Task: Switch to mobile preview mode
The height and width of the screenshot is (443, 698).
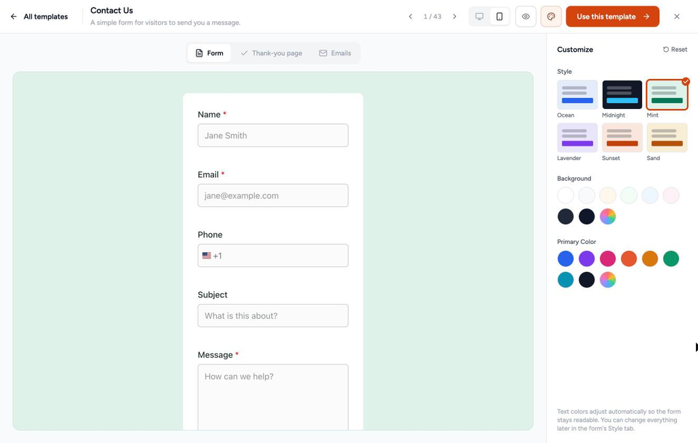Action: click(x=500, y=16)
